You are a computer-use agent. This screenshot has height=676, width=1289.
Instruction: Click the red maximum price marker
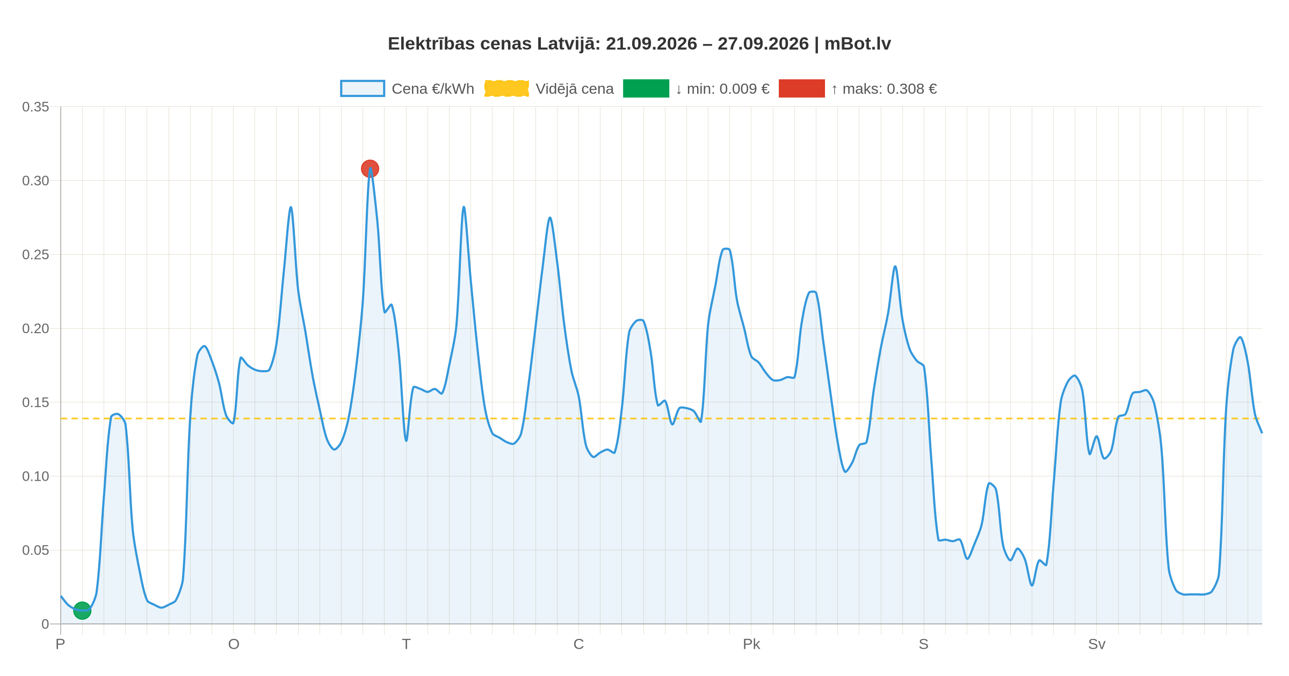coord(370,168)
